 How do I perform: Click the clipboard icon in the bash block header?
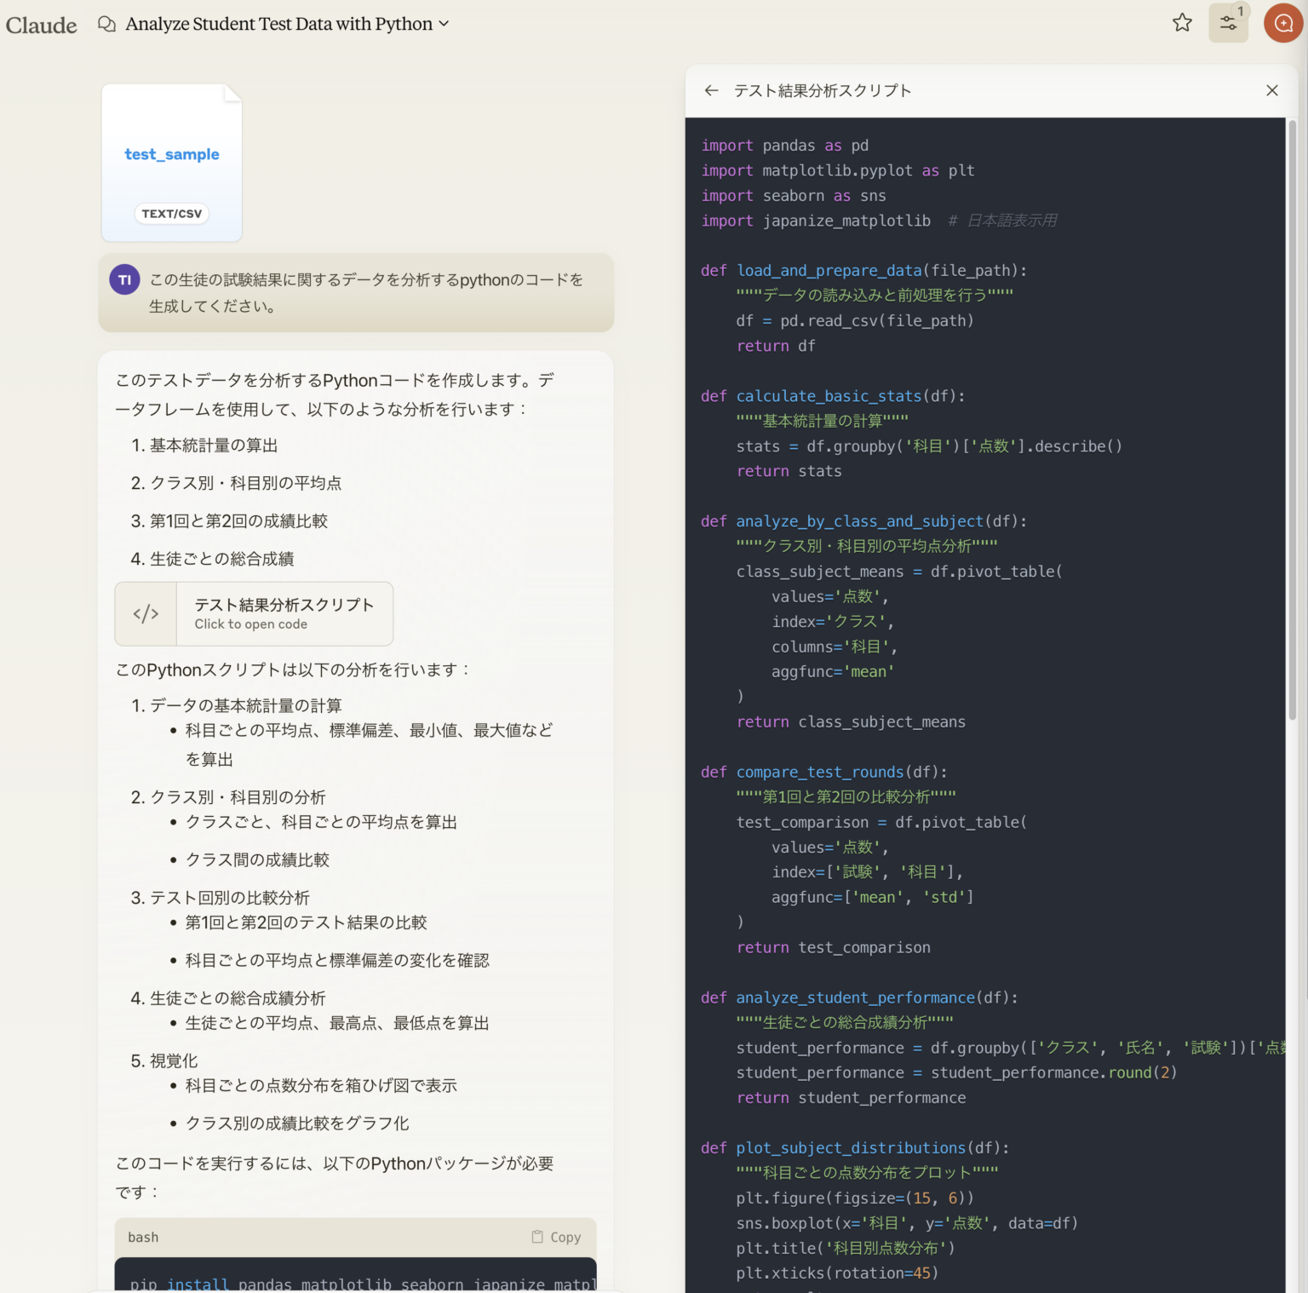pos(537,1237)
